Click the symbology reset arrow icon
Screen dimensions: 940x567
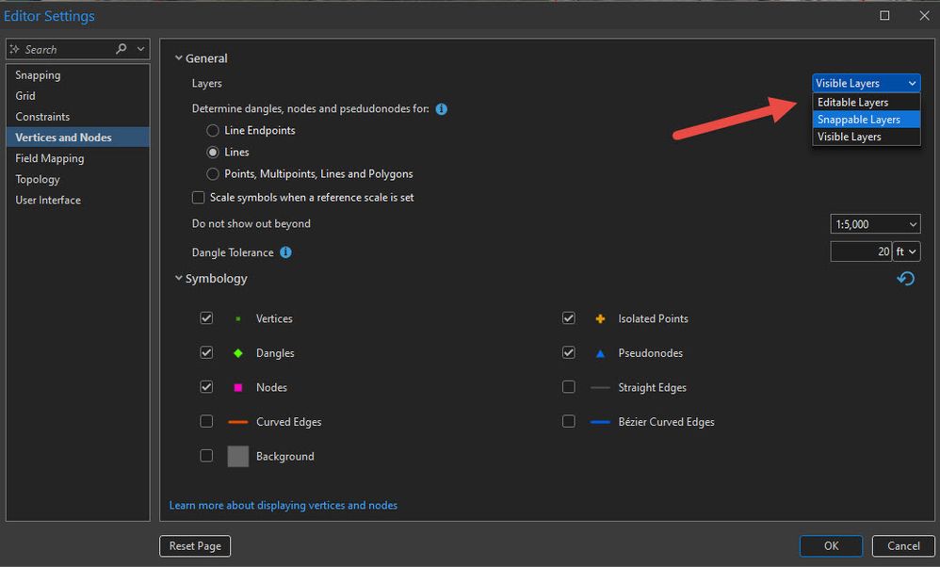click(905, 279)
